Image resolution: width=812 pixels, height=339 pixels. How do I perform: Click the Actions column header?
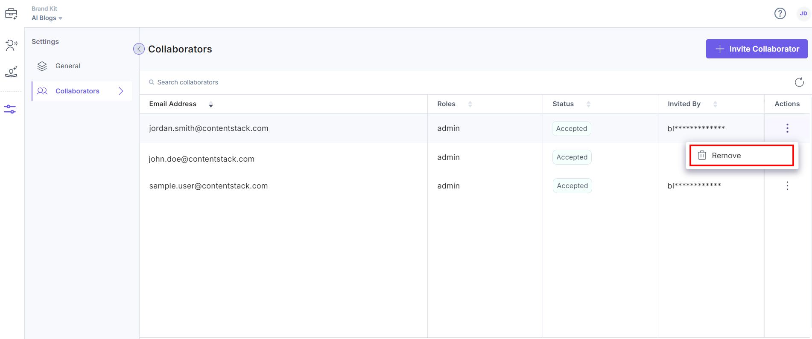click(787, 104)
